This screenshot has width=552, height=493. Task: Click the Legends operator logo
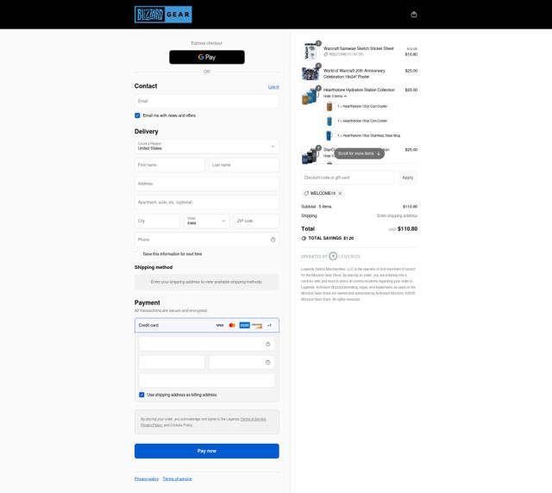click(345, 256)
